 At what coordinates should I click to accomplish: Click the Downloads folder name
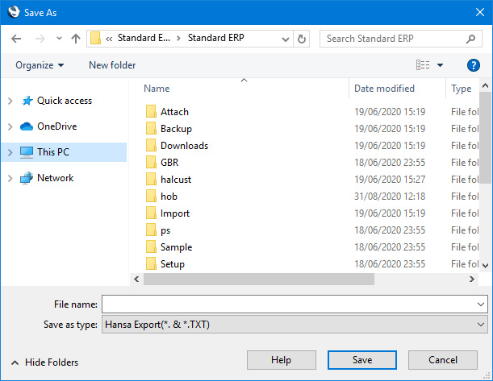click(x=184, y=146)
